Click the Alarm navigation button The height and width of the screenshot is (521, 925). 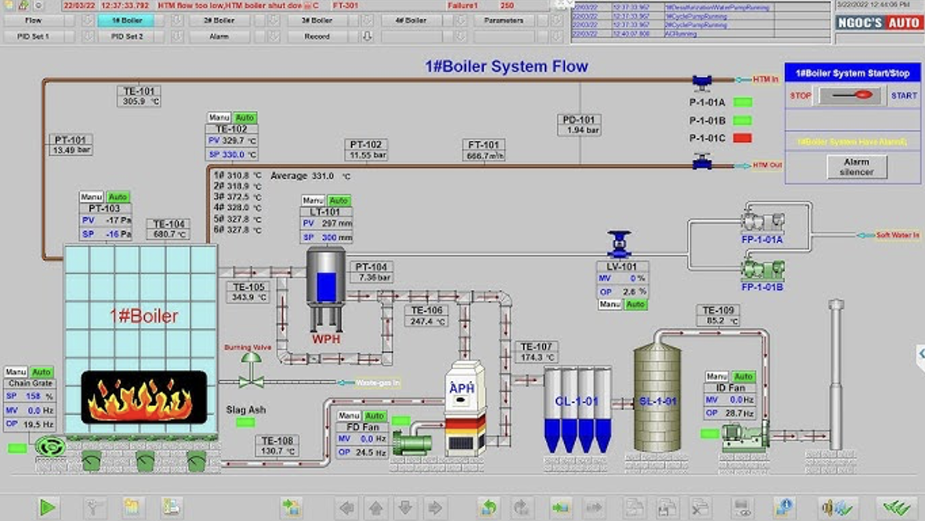point(219,36)
